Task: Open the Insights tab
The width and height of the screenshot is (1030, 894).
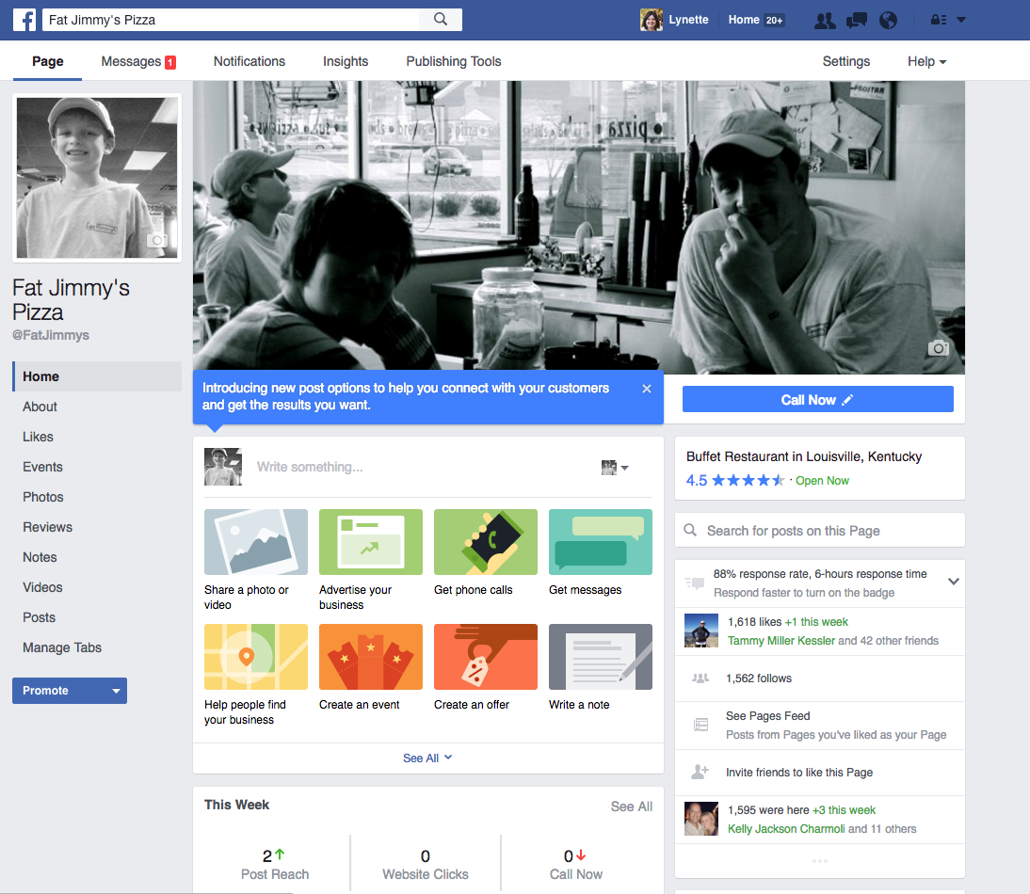Action: pyautogui.click(x=346, y=61)
